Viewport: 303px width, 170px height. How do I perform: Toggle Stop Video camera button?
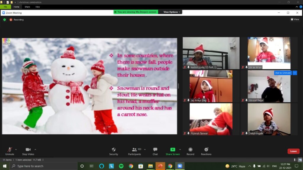click(28, 150)
